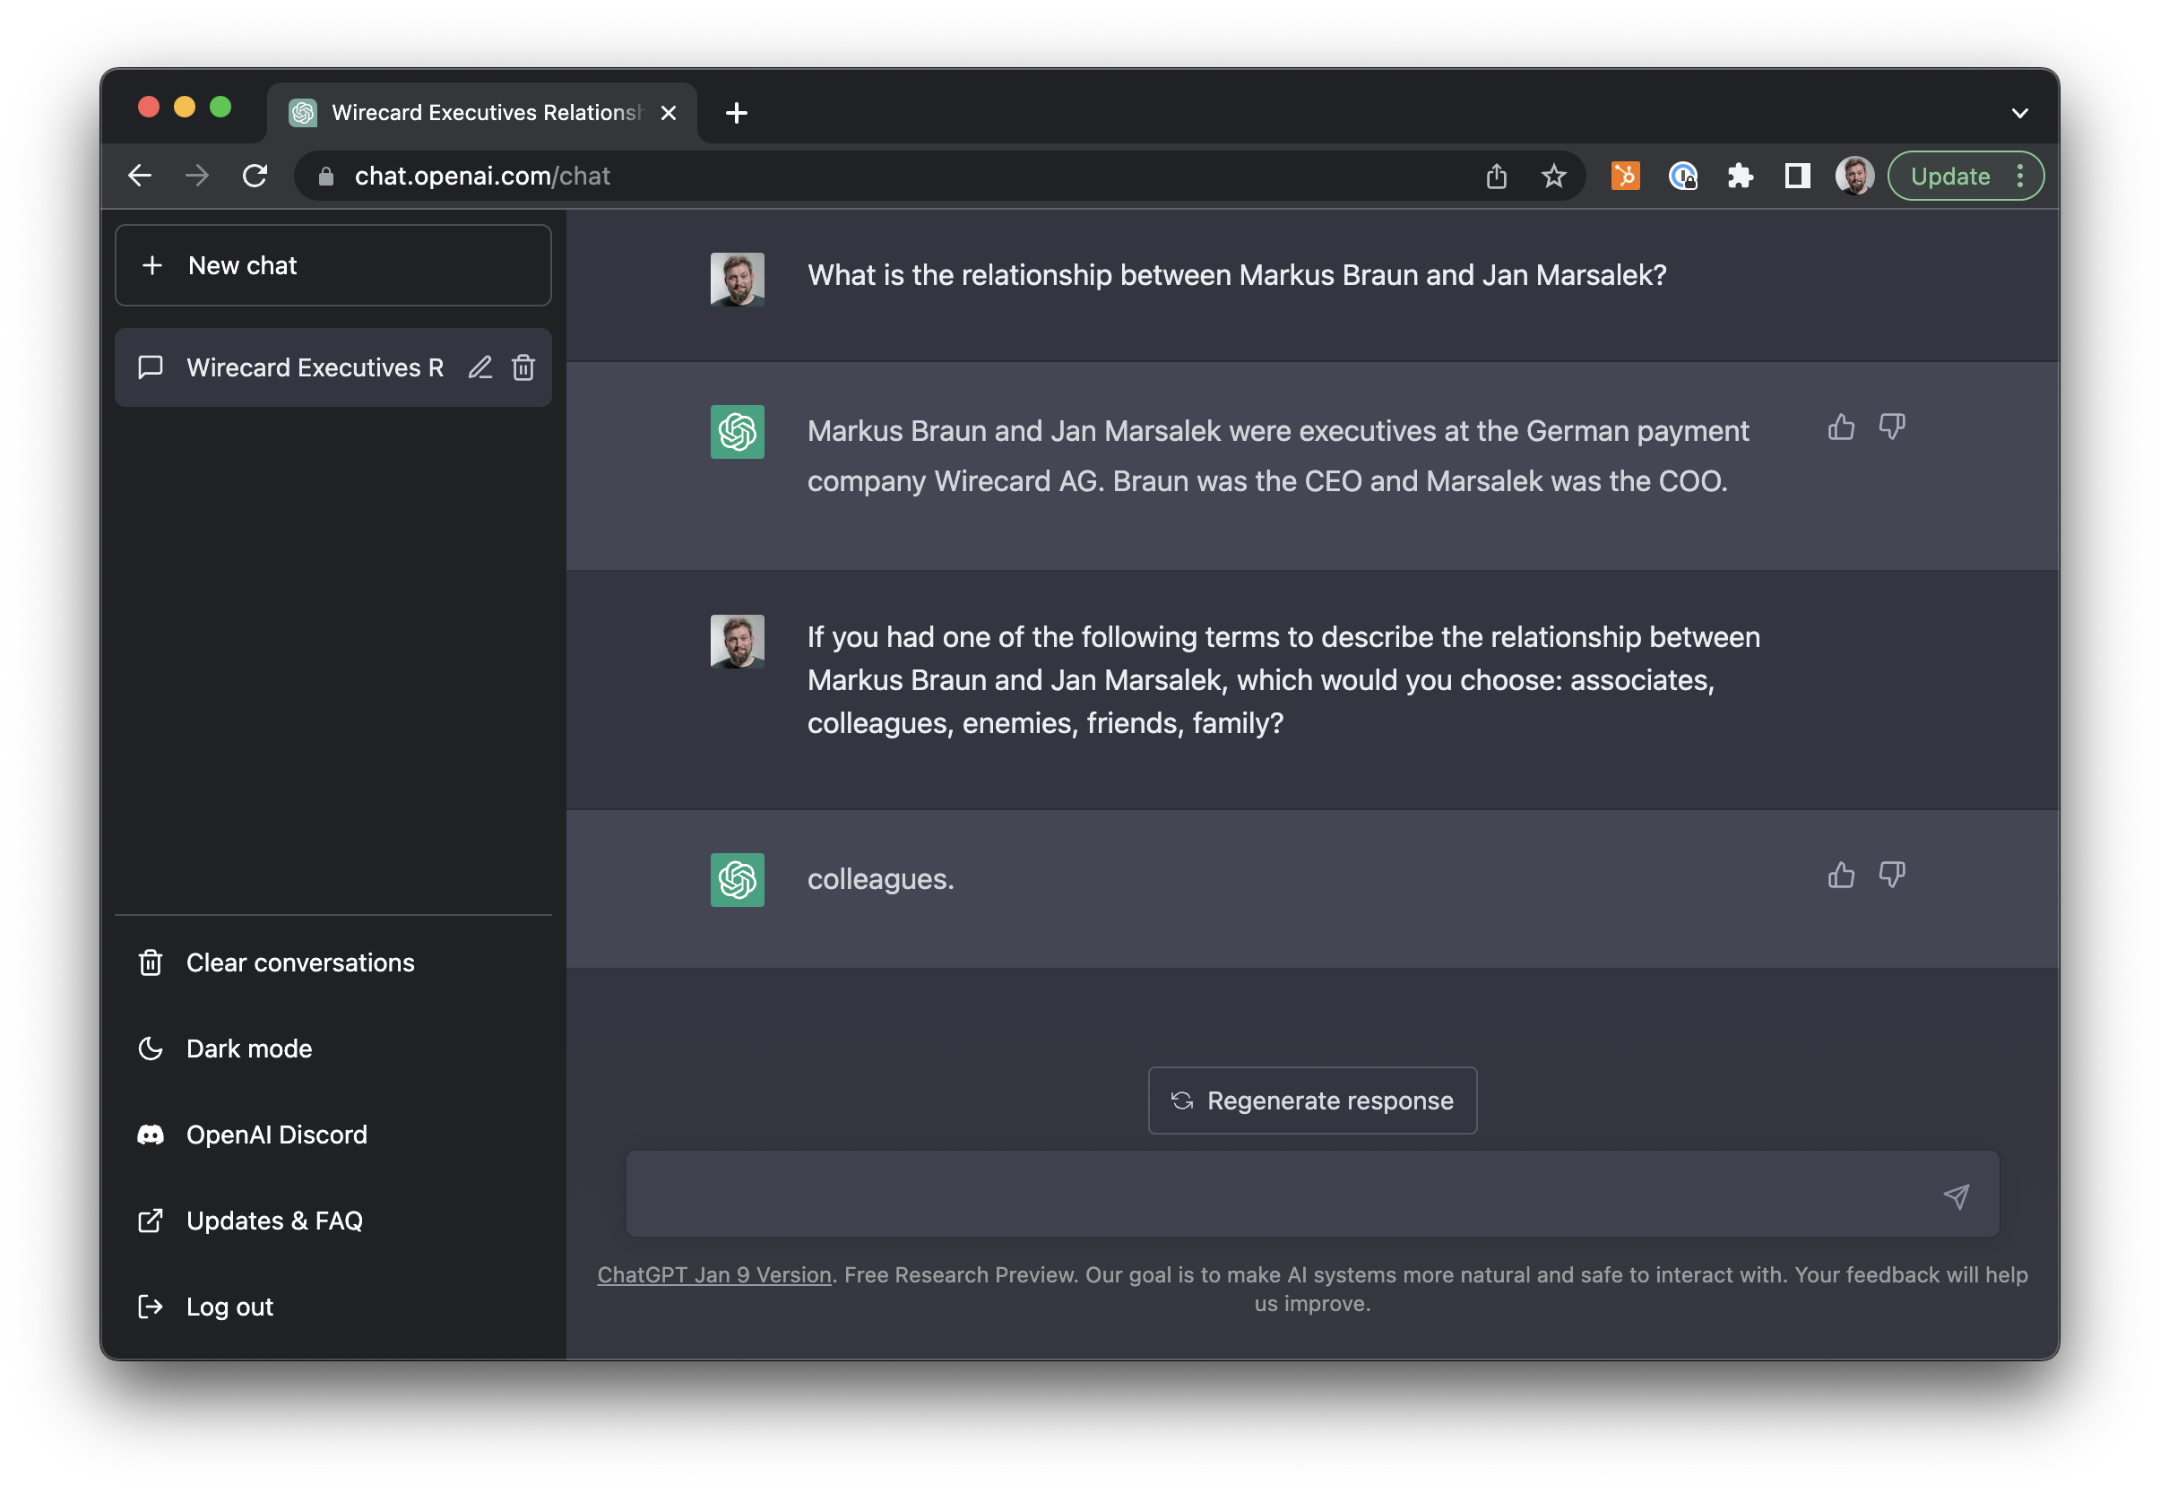Screen dimensions: 2160x1493
Task: Delete the Wirecard Executives chat via trash icon
Action: tap(523, 367)
